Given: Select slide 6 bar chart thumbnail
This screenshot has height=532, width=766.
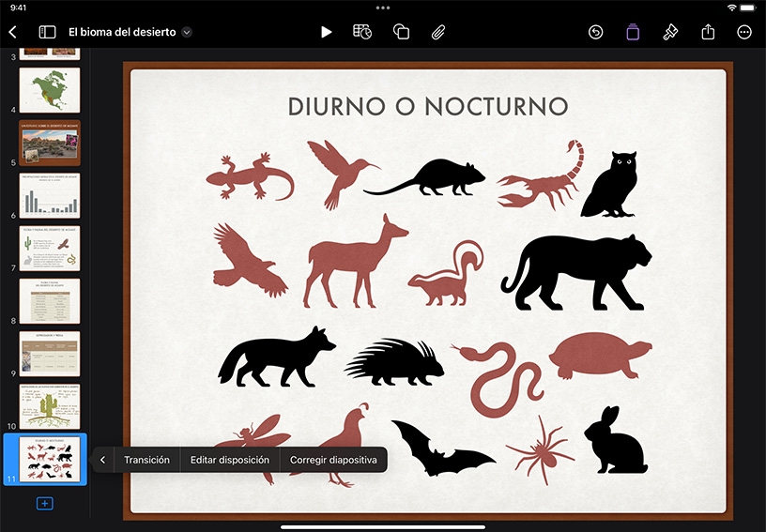Looking at the screenshot, I should pos(50,196).
